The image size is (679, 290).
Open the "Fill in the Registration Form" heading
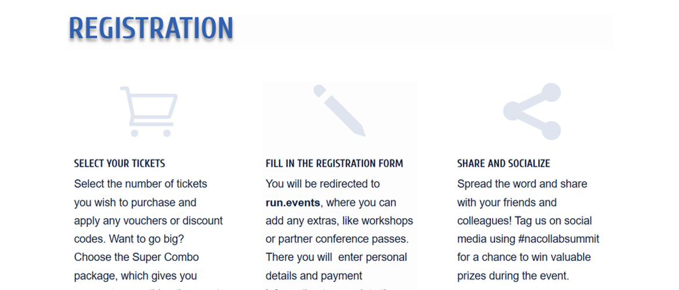tap(334, 164)
